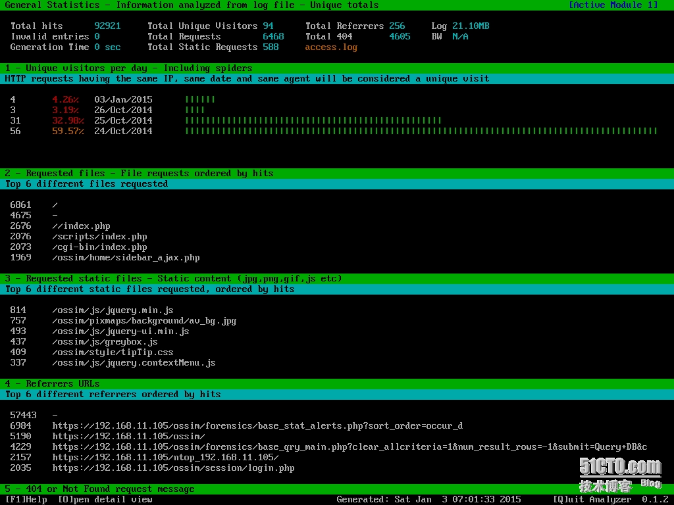Select base_stat_alerts.php referrer URL
674x505 pixels.
pyautogui.click(x=257, y=425)
